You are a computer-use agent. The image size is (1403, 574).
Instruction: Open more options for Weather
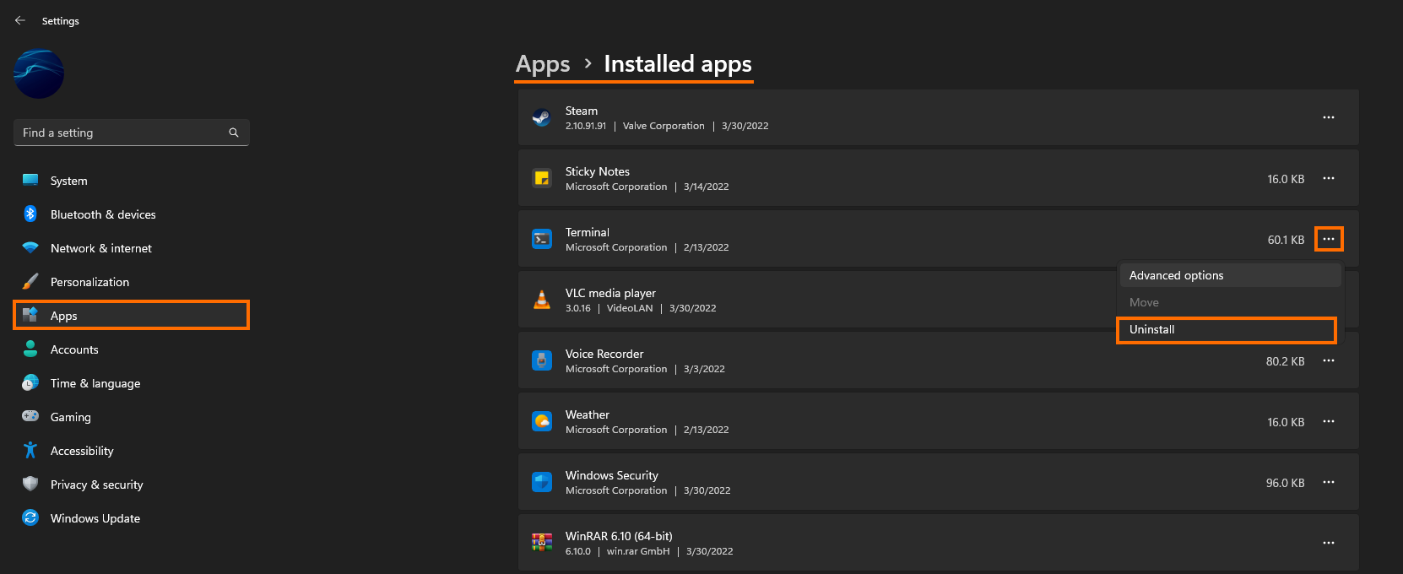click(1329, 421)
